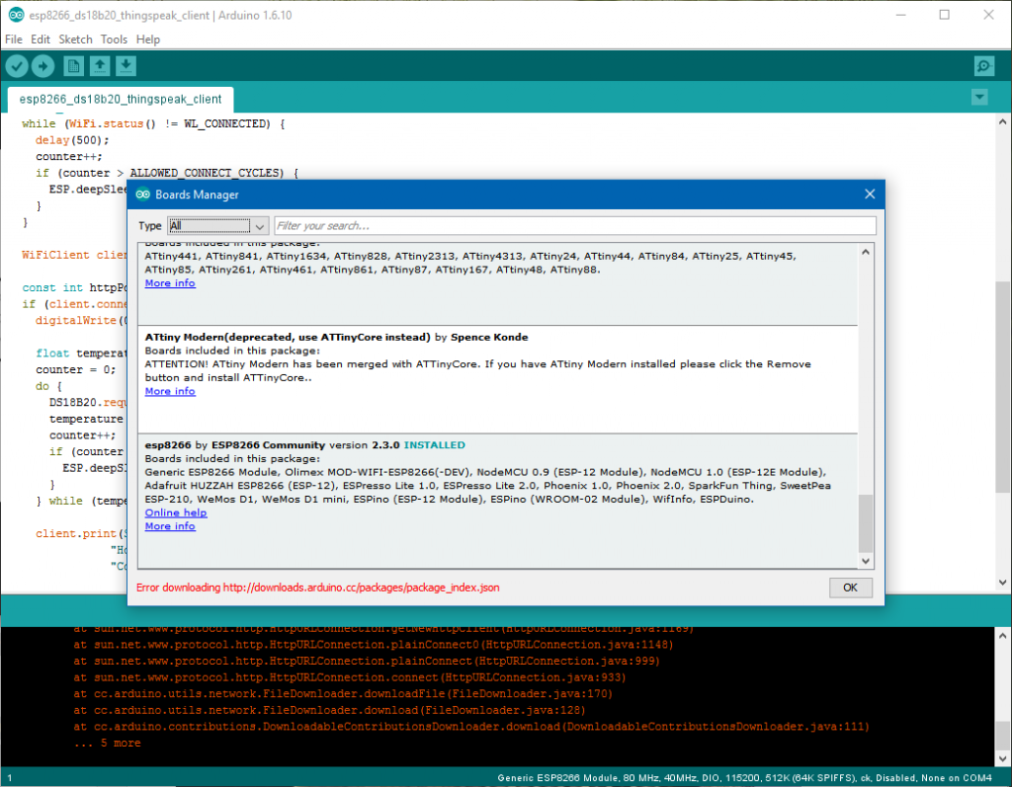Click the Upload arrow icon

[x=43, y=66]
